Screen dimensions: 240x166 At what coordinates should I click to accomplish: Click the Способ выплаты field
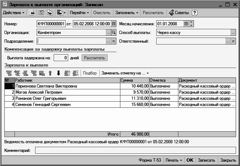coord(194,33)
